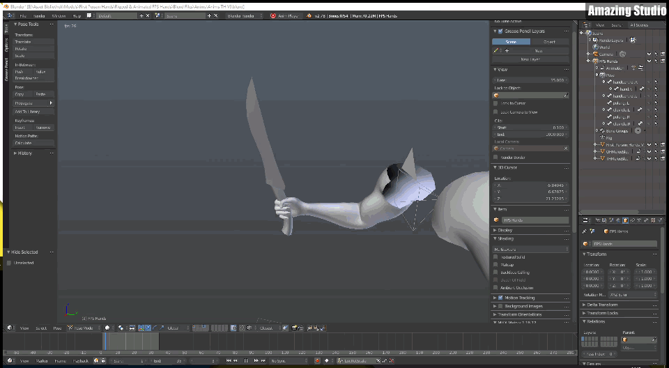Screen dimensions: 669x368
Task: Enable Matcap checkbox
Action: tap(495, 265)
